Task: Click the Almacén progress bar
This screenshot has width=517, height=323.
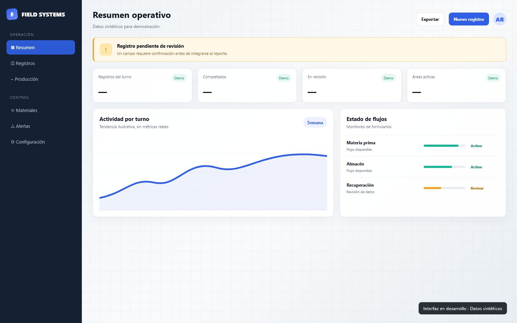Action: tap(444, 167)
